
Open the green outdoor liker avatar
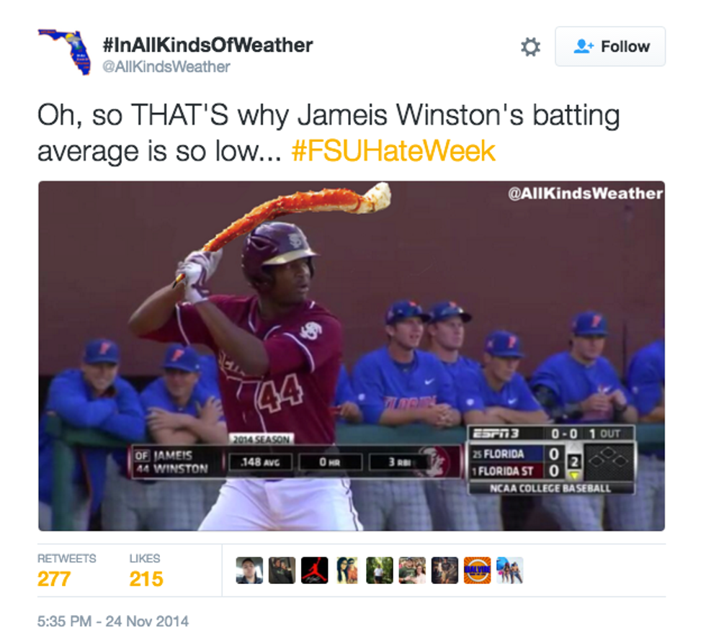pyautogui.click(x=380, y=570)
